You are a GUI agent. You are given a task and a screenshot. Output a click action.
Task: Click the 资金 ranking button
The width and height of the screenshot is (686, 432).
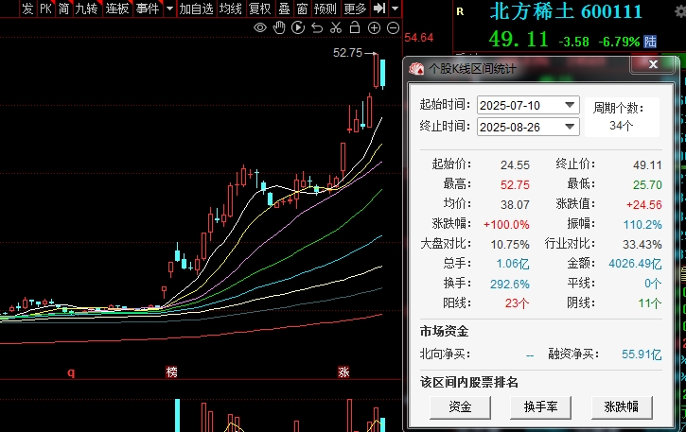(460, 406)
